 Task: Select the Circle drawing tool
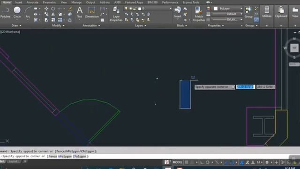[17, 12]
